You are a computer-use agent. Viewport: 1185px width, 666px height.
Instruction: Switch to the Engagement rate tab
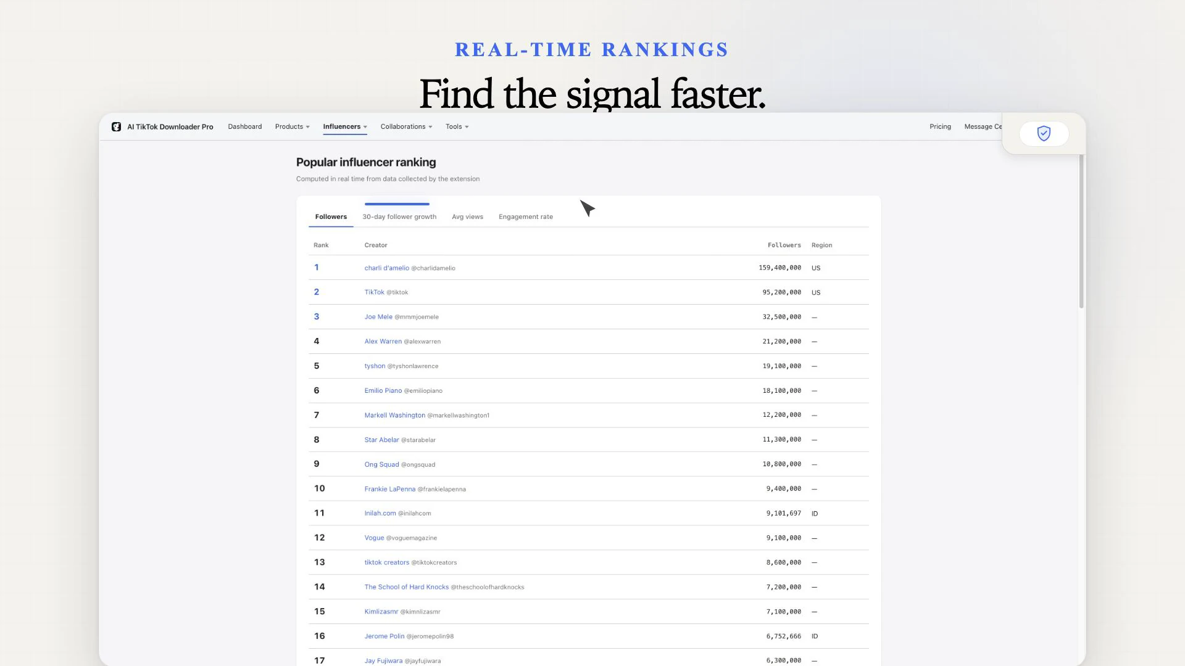[526, 217]
